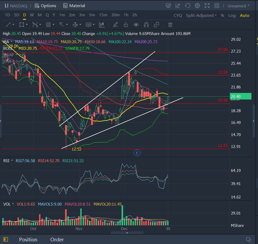Enable the magnet snap tool
Viewport: 258px width, 244px height.
[146, 25]
